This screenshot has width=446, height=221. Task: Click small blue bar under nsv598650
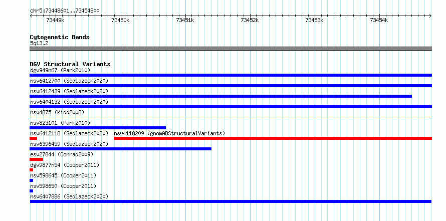coord(31,191)
